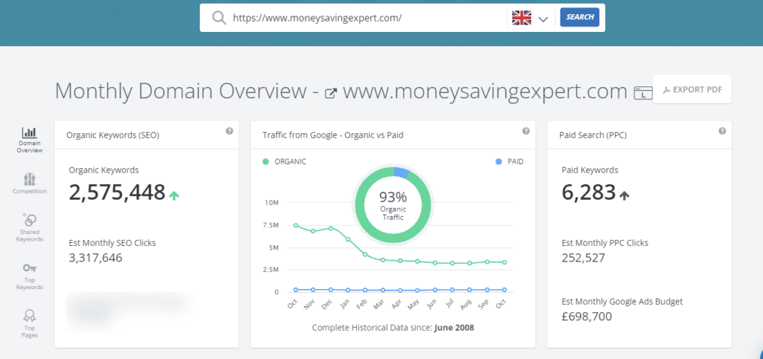Export report with EXPORT PDF button

pos(691,89)
